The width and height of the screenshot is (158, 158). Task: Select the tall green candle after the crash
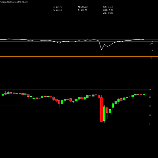coord(104,113)
